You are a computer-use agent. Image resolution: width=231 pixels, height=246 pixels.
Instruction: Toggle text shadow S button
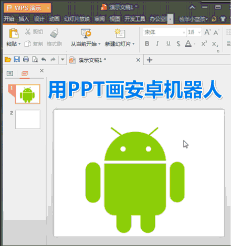pos(178,44)
